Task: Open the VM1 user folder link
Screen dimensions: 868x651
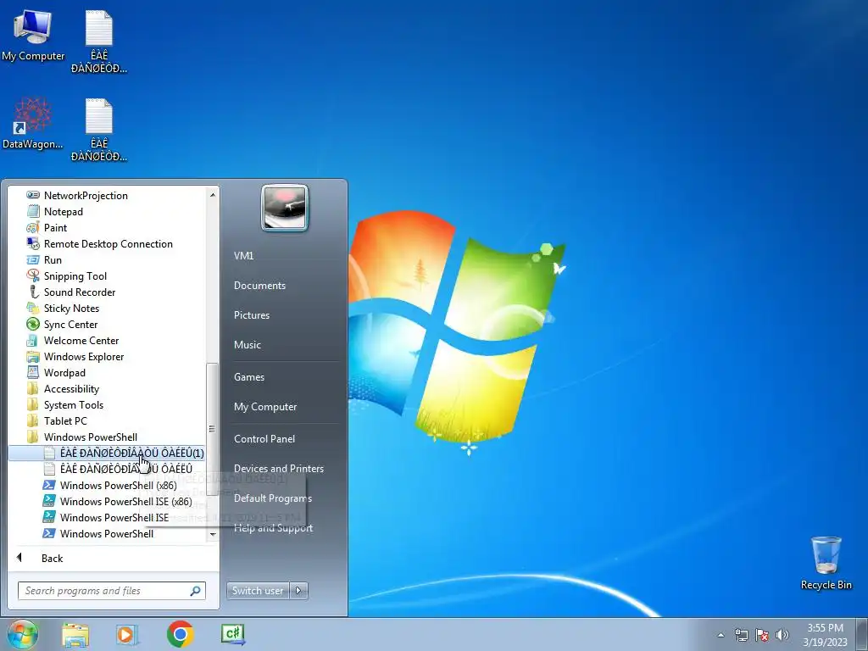Action: (x=243, y=256)
